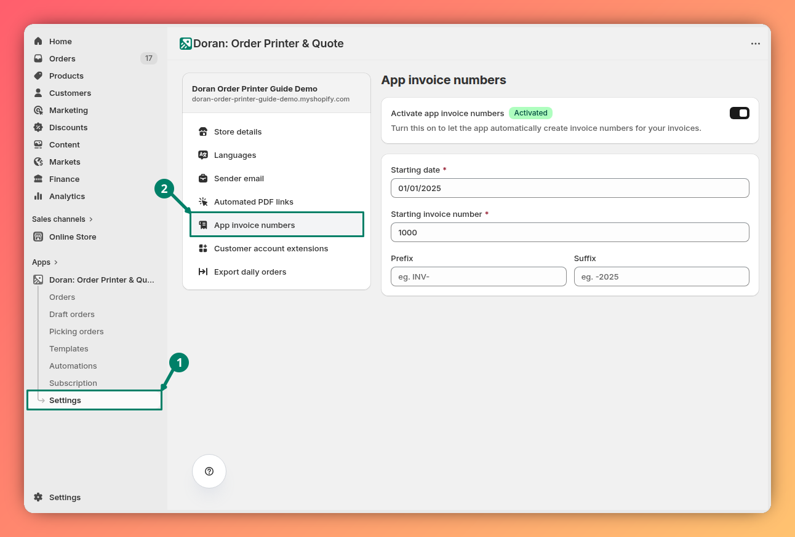Open Store details settings
795x537 pixels.
pyautogui.click(x=277, y=131)
